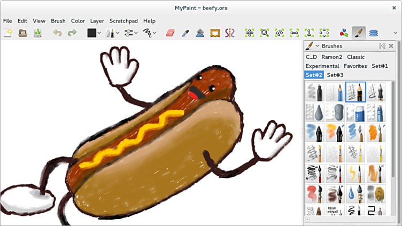Open the Scratchpad menu
The image size is (402, 226).
click(x=123, y=21)
